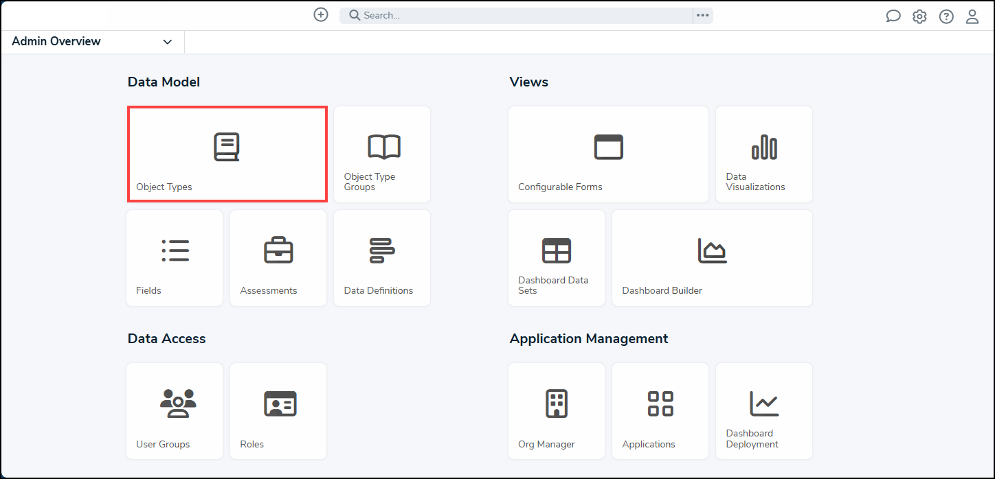Open the Data Definitions icon
The image size is (995, 479).
(x=381, y=251)
